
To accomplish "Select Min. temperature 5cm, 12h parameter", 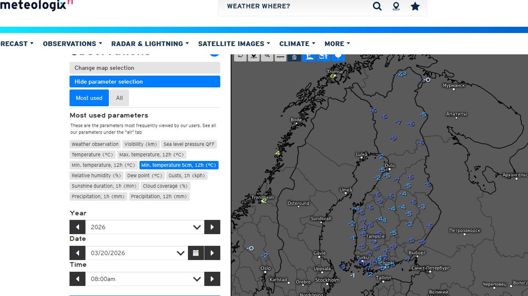I will (x=179, y=165).
